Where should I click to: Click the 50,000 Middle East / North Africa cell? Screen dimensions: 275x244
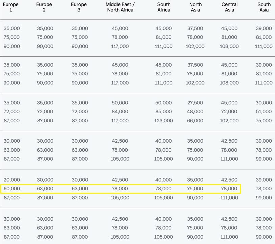(x=120, y=103)
